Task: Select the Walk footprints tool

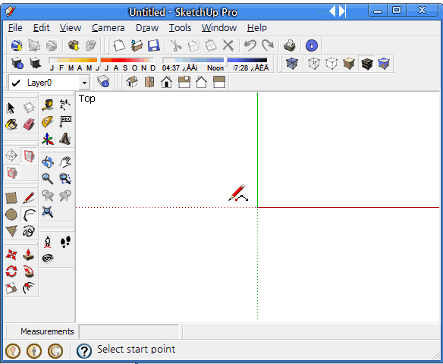Action: coord(65,242)
